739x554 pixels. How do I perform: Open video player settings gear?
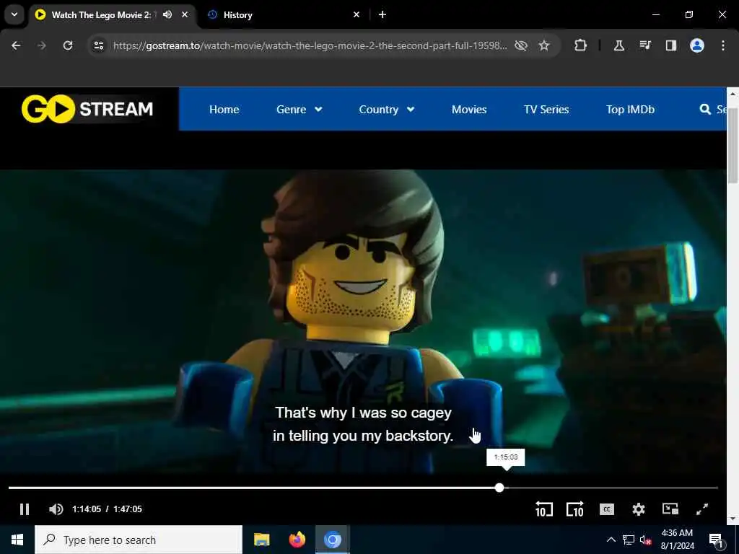click(x=639, y=509)
